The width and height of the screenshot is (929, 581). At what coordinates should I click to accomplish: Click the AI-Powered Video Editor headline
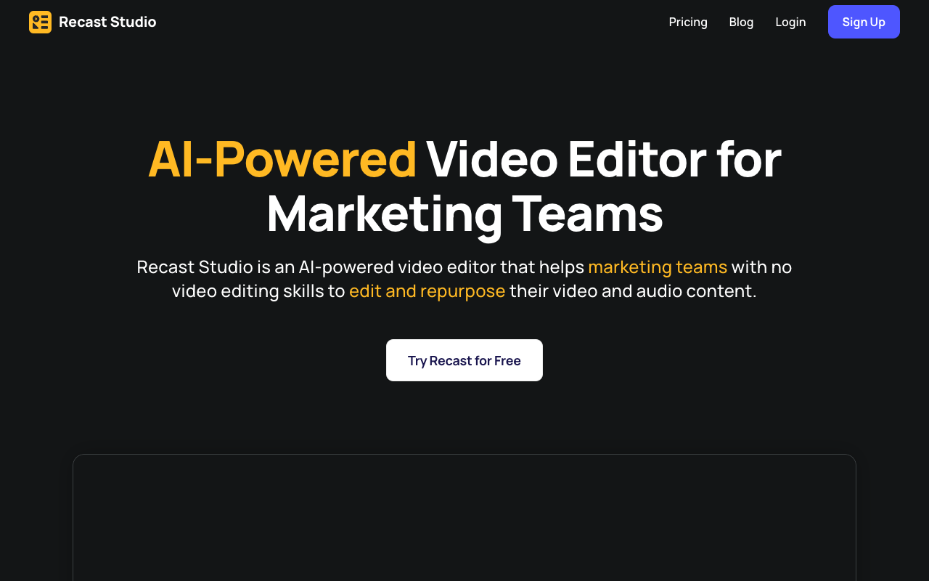click(x=464, y=186)
